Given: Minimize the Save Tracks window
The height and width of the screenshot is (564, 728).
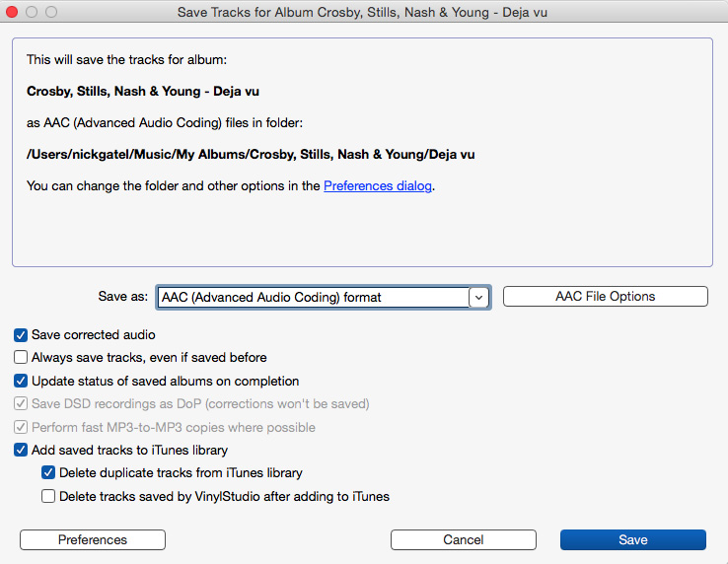Looking at the screenshot, I should [32, 12].
